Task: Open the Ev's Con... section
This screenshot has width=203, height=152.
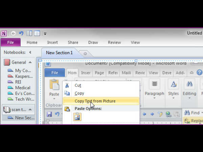Action: tap(21, 93)
